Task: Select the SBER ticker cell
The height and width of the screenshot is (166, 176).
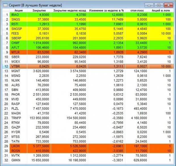Action: click(18, 57)
